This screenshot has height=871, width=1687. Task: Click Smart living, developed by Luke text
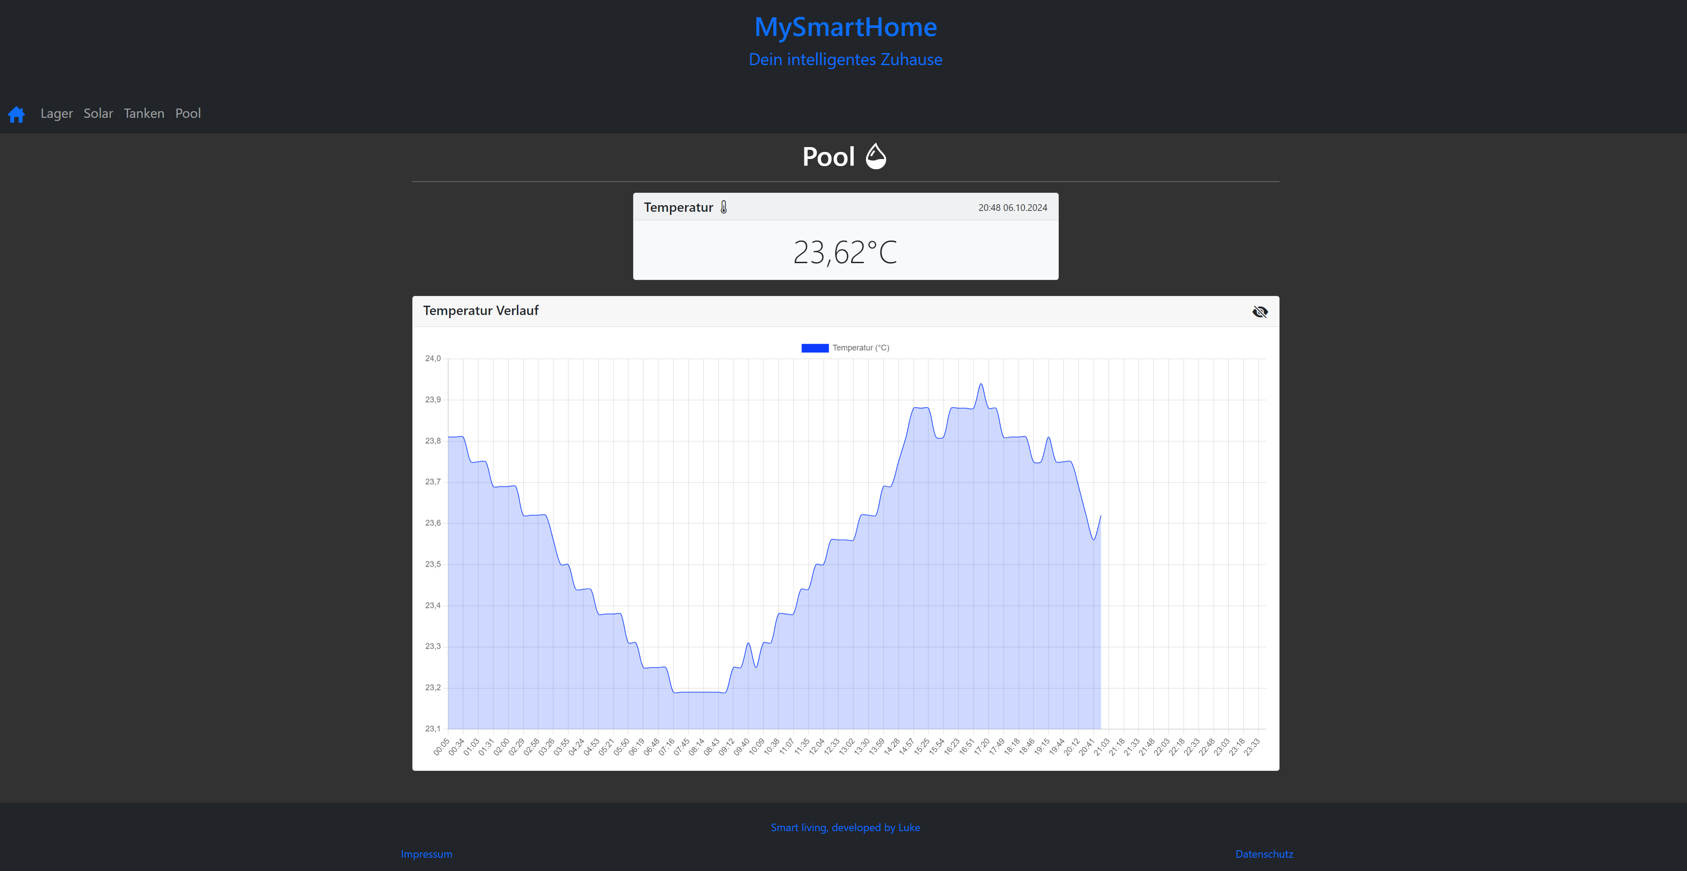tap(845, 827)
